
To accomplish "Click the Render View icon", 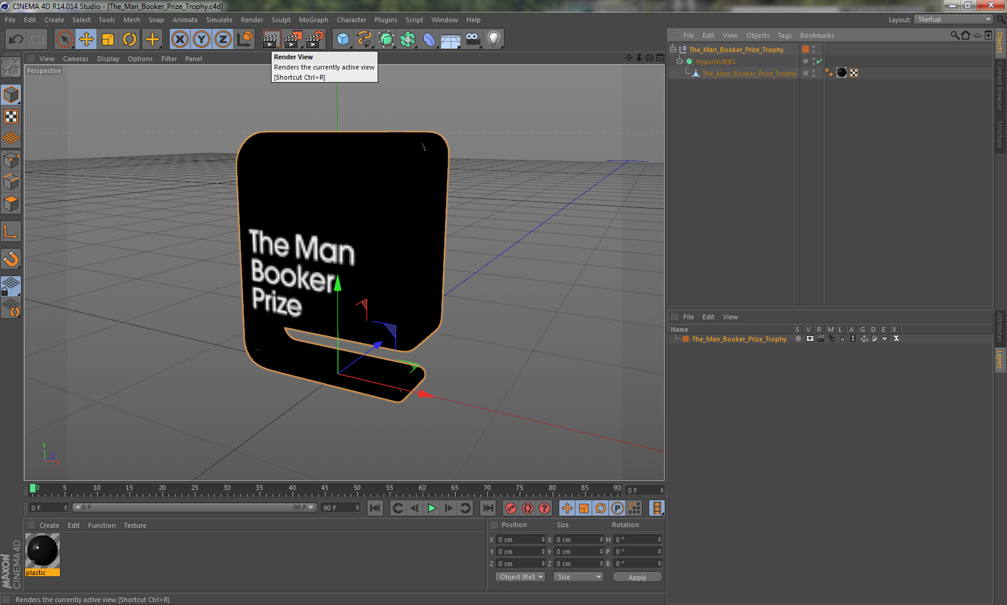I will (271, 40).
